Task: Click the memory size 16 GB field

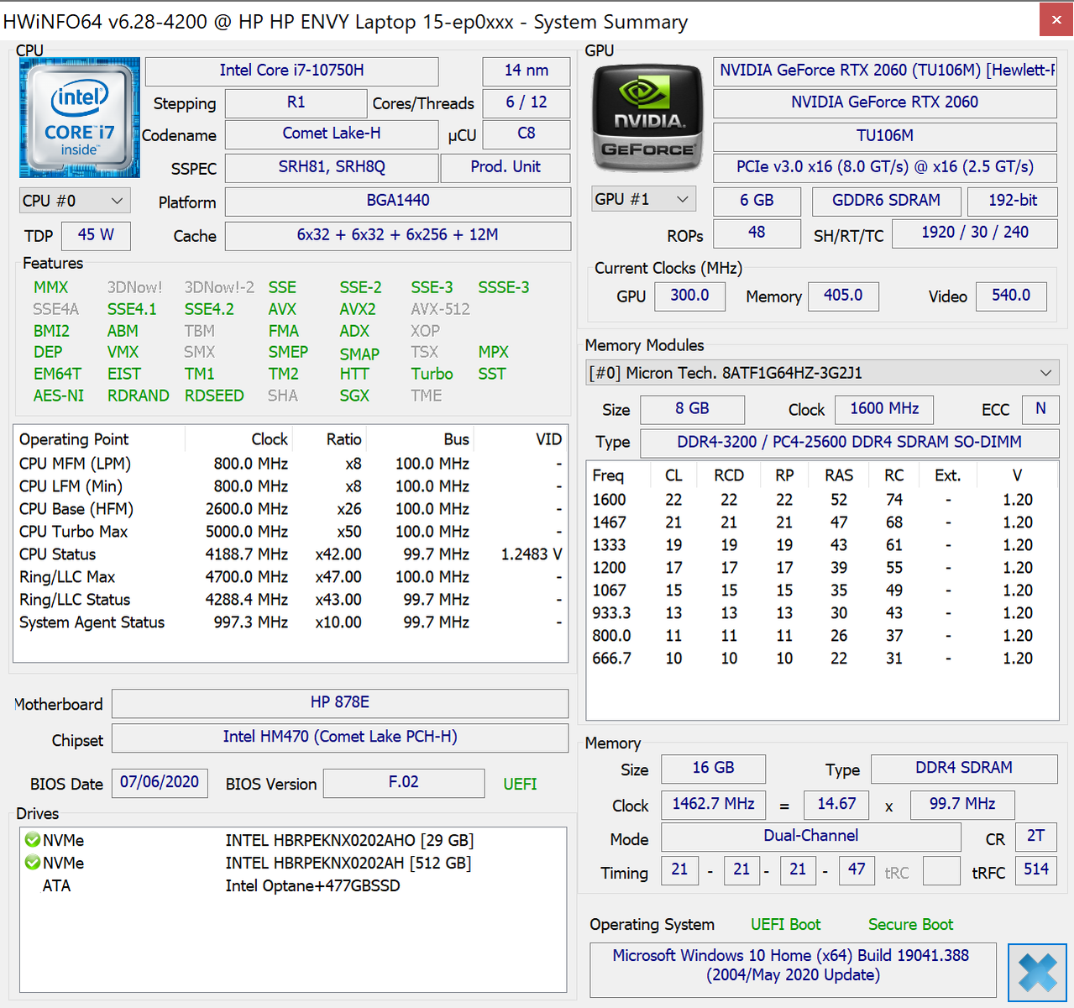Action: (x=714, y=769)
